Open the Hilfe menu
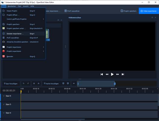This screenshot has height=121, width=159. [x=32, y=6]
